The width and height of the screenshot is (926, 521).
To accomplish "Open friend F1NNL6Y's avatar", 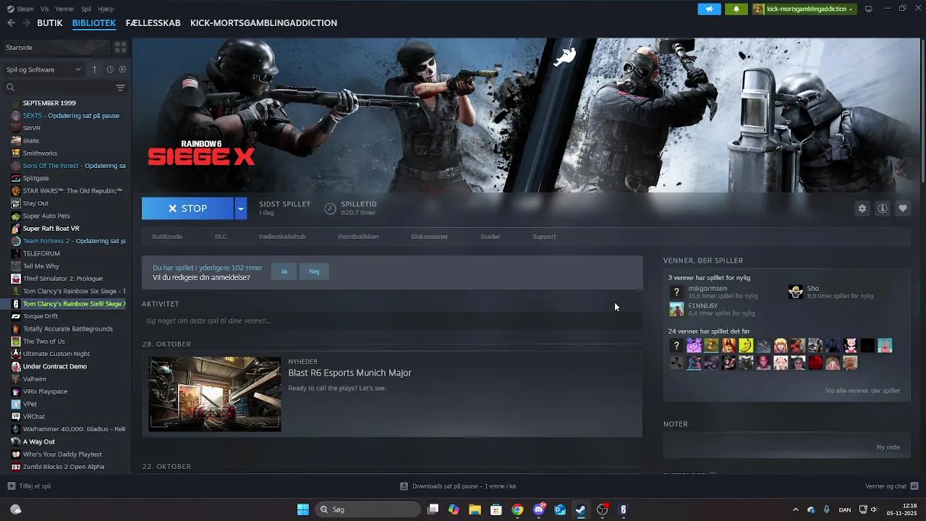I will [x=676, y=310].
